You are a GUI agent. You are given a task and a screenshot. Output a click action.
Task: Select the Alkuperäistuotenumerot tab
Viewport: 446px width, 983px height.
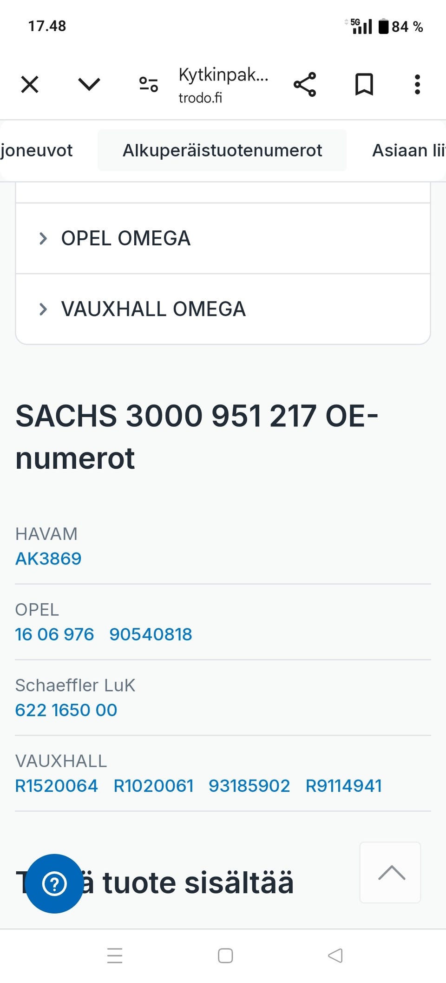coord(222,150)
